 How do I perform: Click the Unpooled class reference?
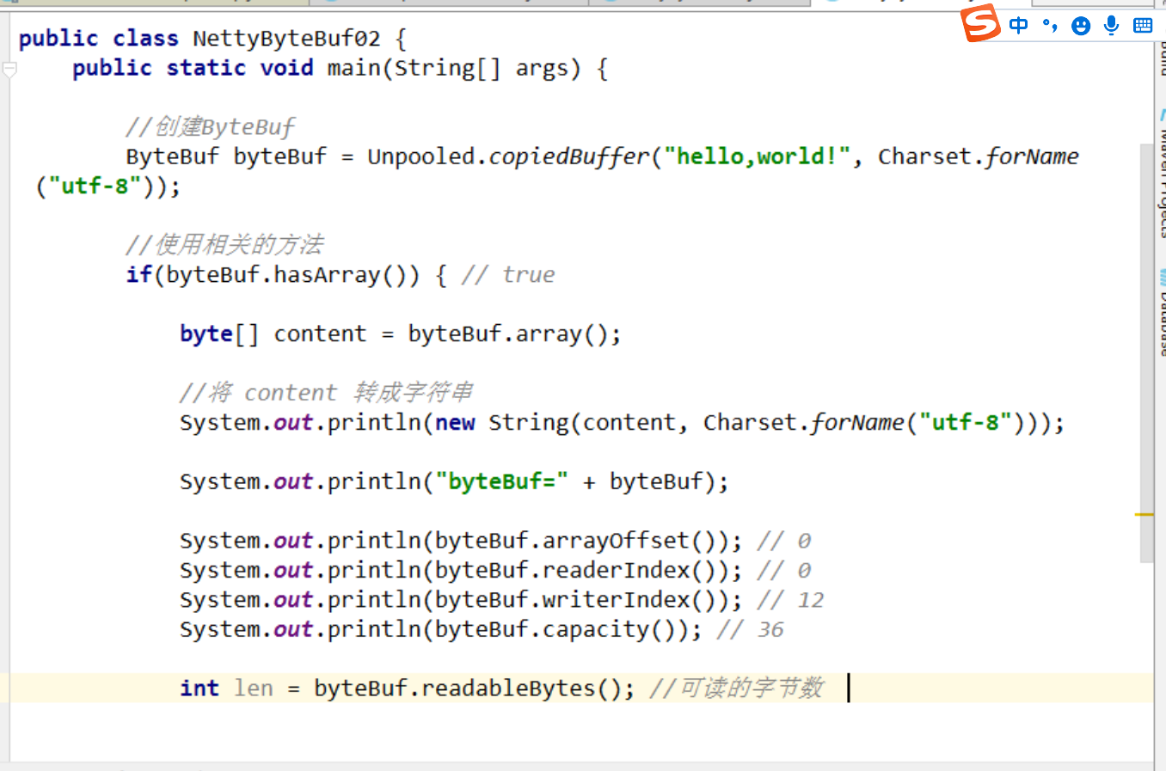pyautogui.click(x=421, y=156)
